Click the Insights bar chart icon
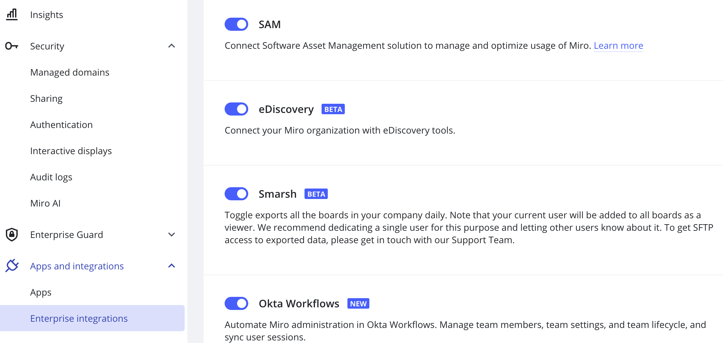Viewport: 723px width, 343px height. pos(12,14)
